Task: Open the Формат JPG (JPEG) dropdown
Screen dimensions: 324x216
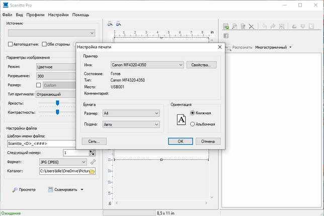Action: click(x=63, y=162)
